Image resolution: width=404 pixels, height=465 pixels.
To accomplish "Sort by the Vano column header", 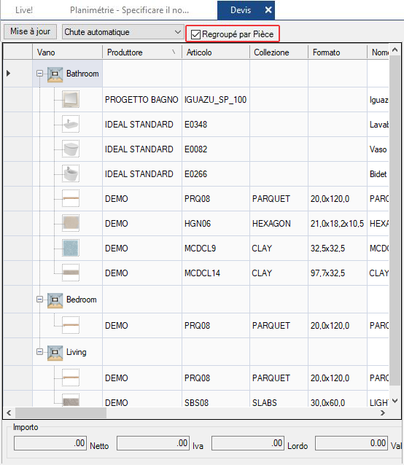I will click(x=67, y=52).
